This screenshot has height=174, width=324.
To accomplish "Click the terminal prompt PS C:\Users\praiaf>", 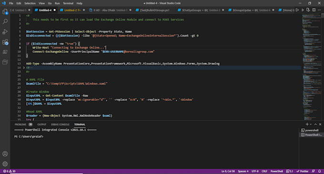I will pyautogui.click(x=29, y=136).
